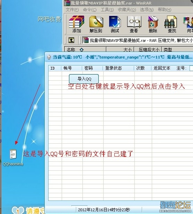
Task: Click the 解压到 (Extract to) icon in WinRAR
Action: pyautogui.click(x=96, y=24)
